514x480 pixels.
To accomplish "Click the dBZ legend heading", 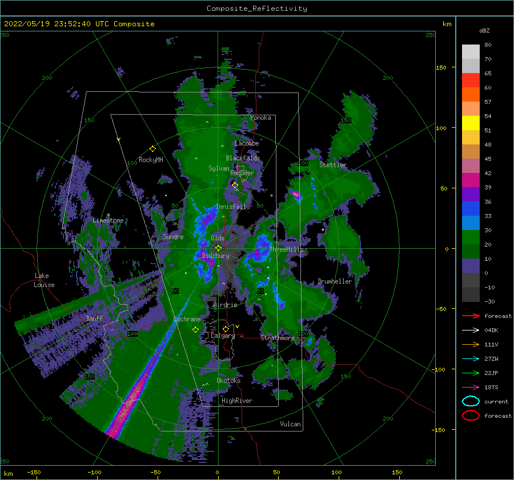I will [x=484, y=30].
